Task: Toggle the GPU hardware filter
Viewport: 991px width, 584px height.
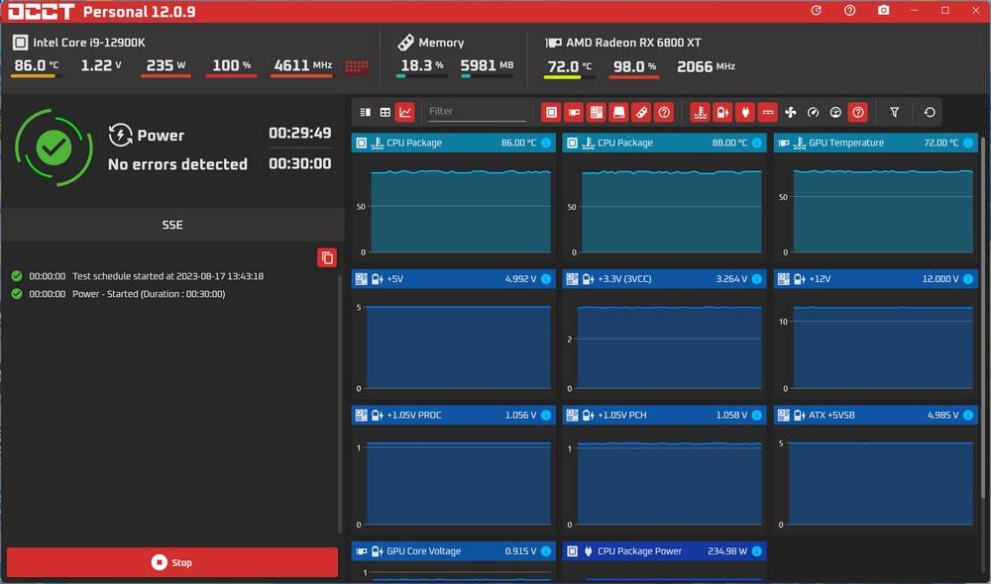Action: 574,113
